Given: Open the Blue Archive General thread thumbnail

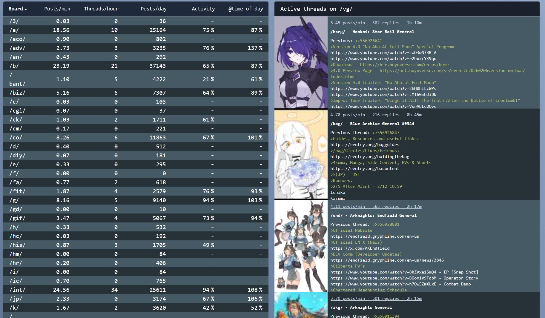Looking at the screenshot, I should [301, 154].
